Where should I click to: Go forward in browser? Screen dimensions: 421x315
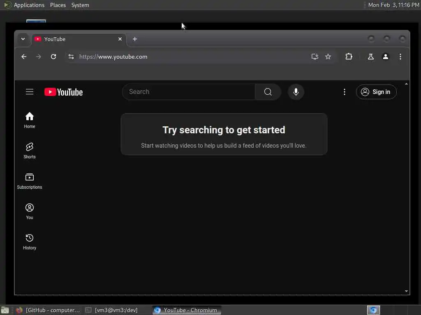tap(38, 57)
